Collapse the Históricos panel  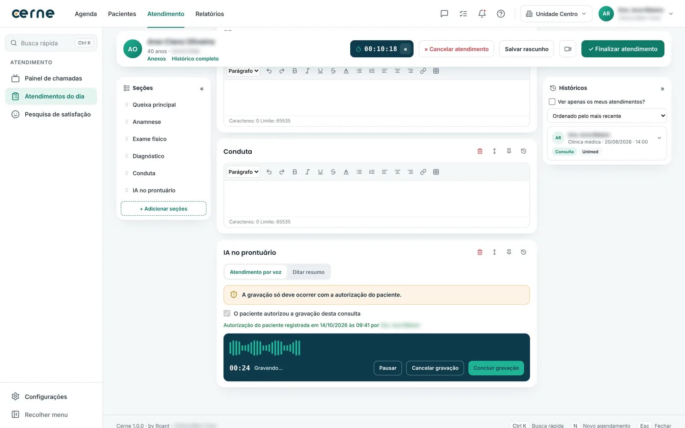tap(662, 89)
